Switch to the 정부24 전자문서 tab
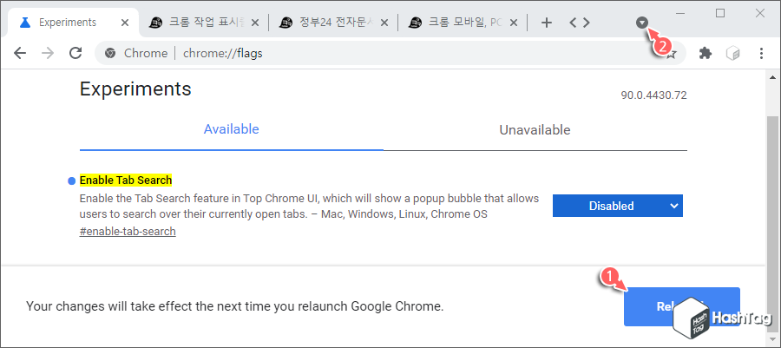 click(334, 23)
